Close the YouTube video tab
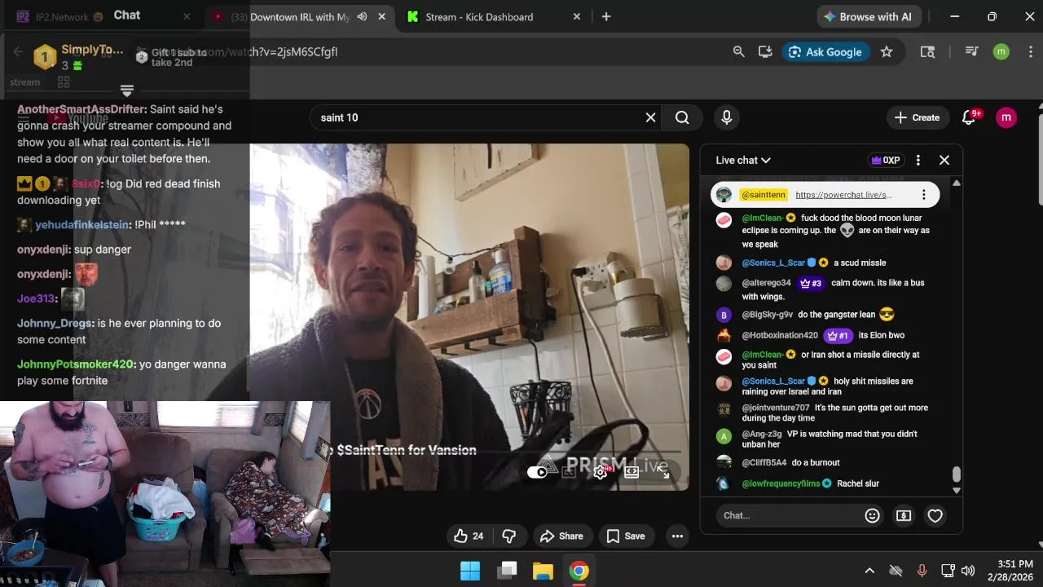Screen dimensions: 1043x587 click(381, 16)
